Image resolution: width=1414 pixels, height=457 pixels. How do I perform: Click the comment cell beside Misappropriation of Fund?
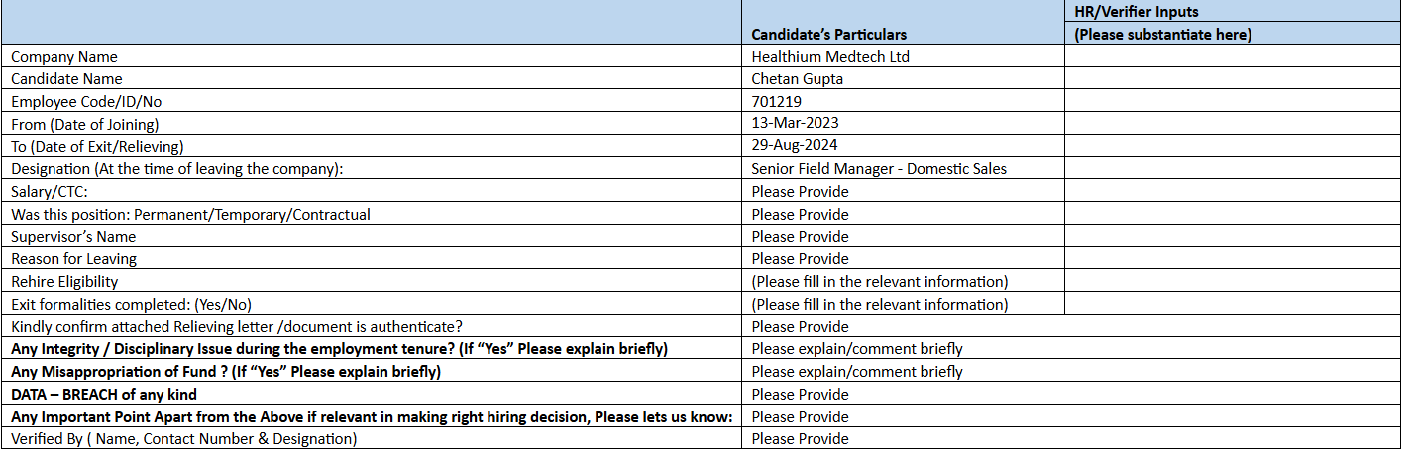(857, 372)
